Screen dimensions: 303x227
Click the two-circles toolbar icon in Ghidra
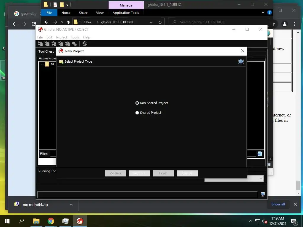[74, 44]
